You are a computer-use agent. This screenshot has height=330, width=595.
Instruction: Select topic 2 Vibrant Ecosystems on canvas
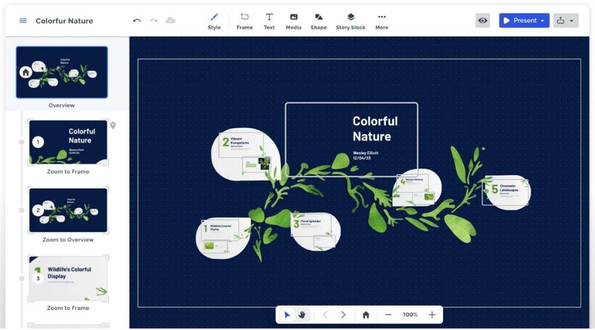click(x=246, y=154)
